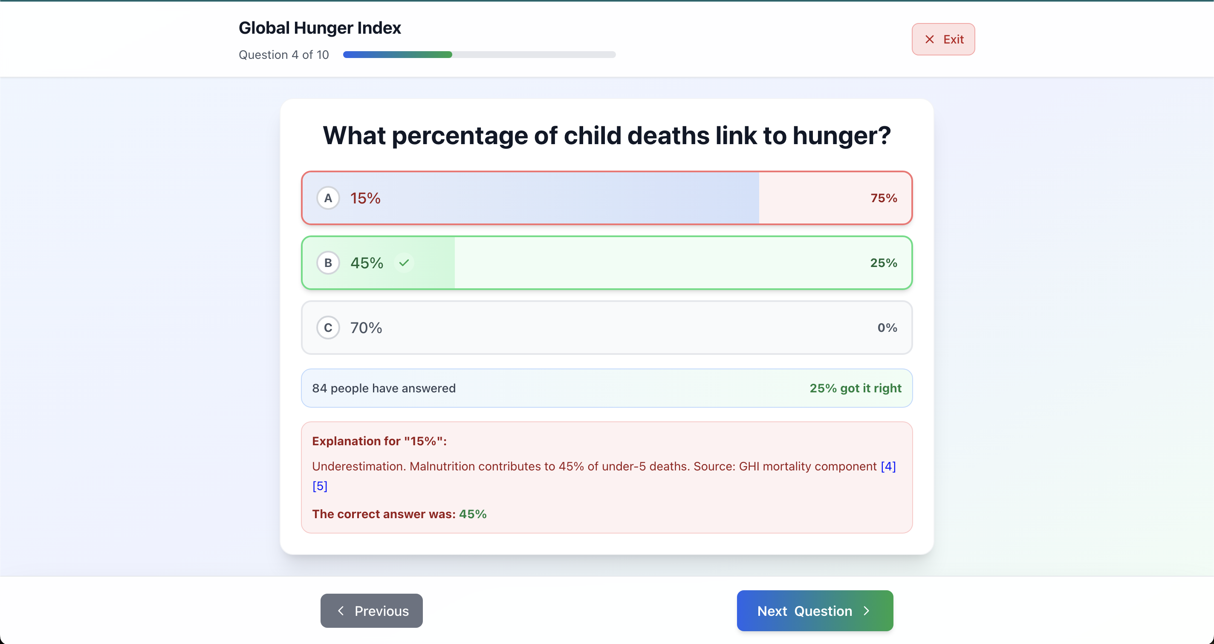Image resolution: width=1214 pixels, height=644 pixels.
Task: Click the quiz progress bar
Action: (479, 55)
